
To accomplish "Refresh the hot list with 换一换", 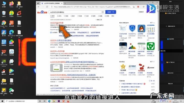I will [152, 81].
